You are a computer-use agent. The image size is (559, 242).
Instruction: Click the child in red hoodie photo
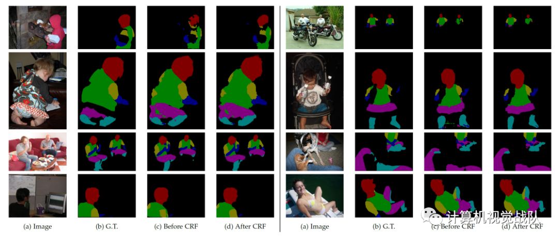(x=37, y=27)
